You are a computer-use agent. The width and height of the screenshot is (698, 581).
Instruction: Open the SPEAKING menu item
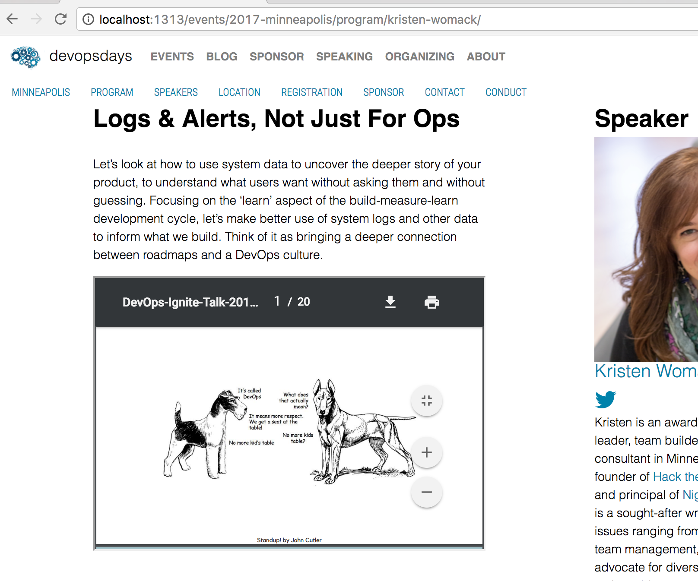click(x=344, y=57)
